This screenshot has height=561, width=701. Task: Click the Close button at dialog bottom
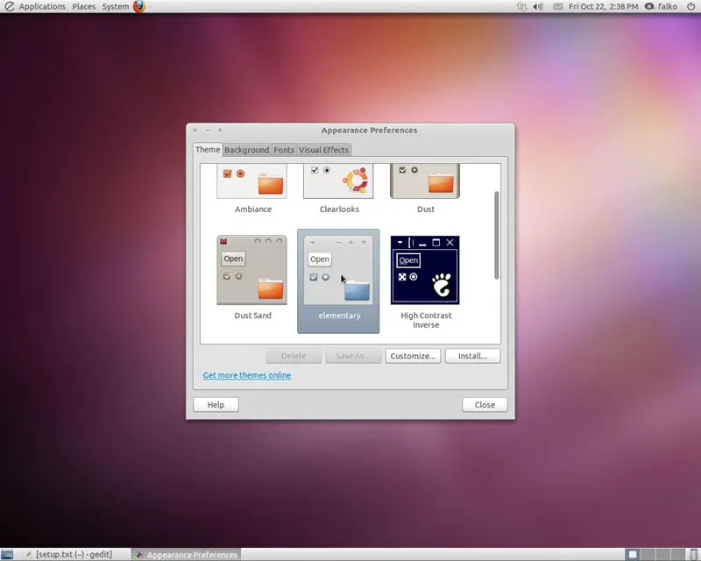(x=485, y=405)
